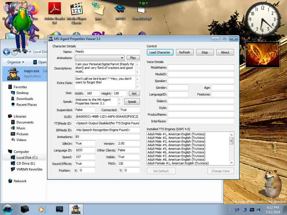Open the About dialog

pyautogui.click(x=225, y=52)
